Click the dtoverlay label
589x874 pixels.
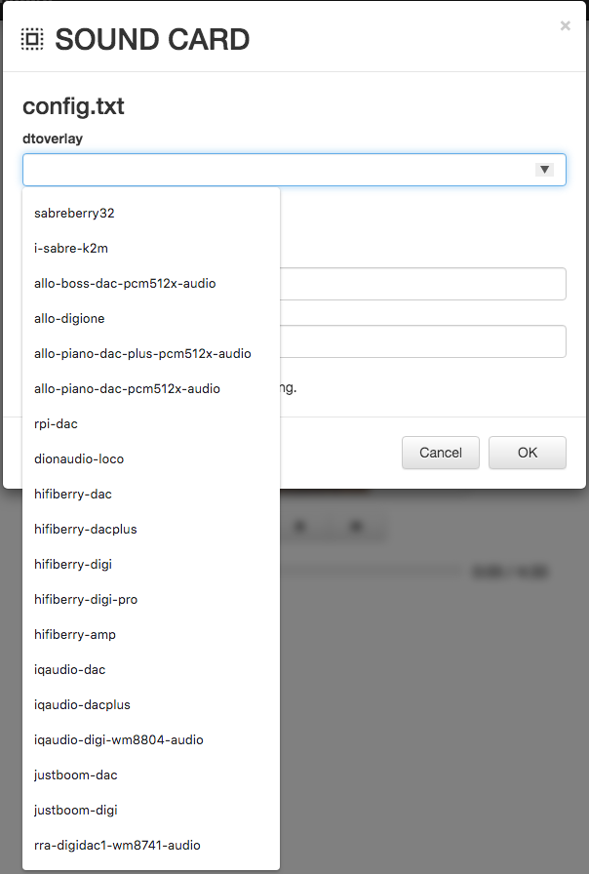tap(53, 139)
